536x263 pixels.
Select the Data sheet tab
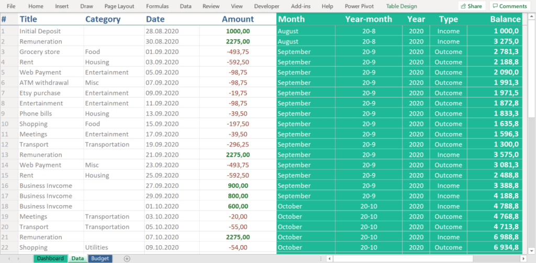point(77,259)
